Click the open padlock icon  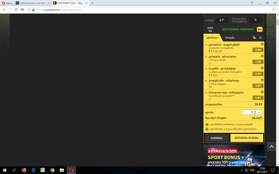254,38
